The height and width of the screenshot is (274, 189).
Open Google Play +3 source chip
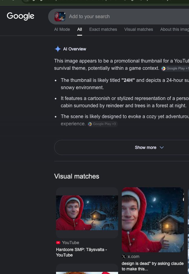(102, 124)
